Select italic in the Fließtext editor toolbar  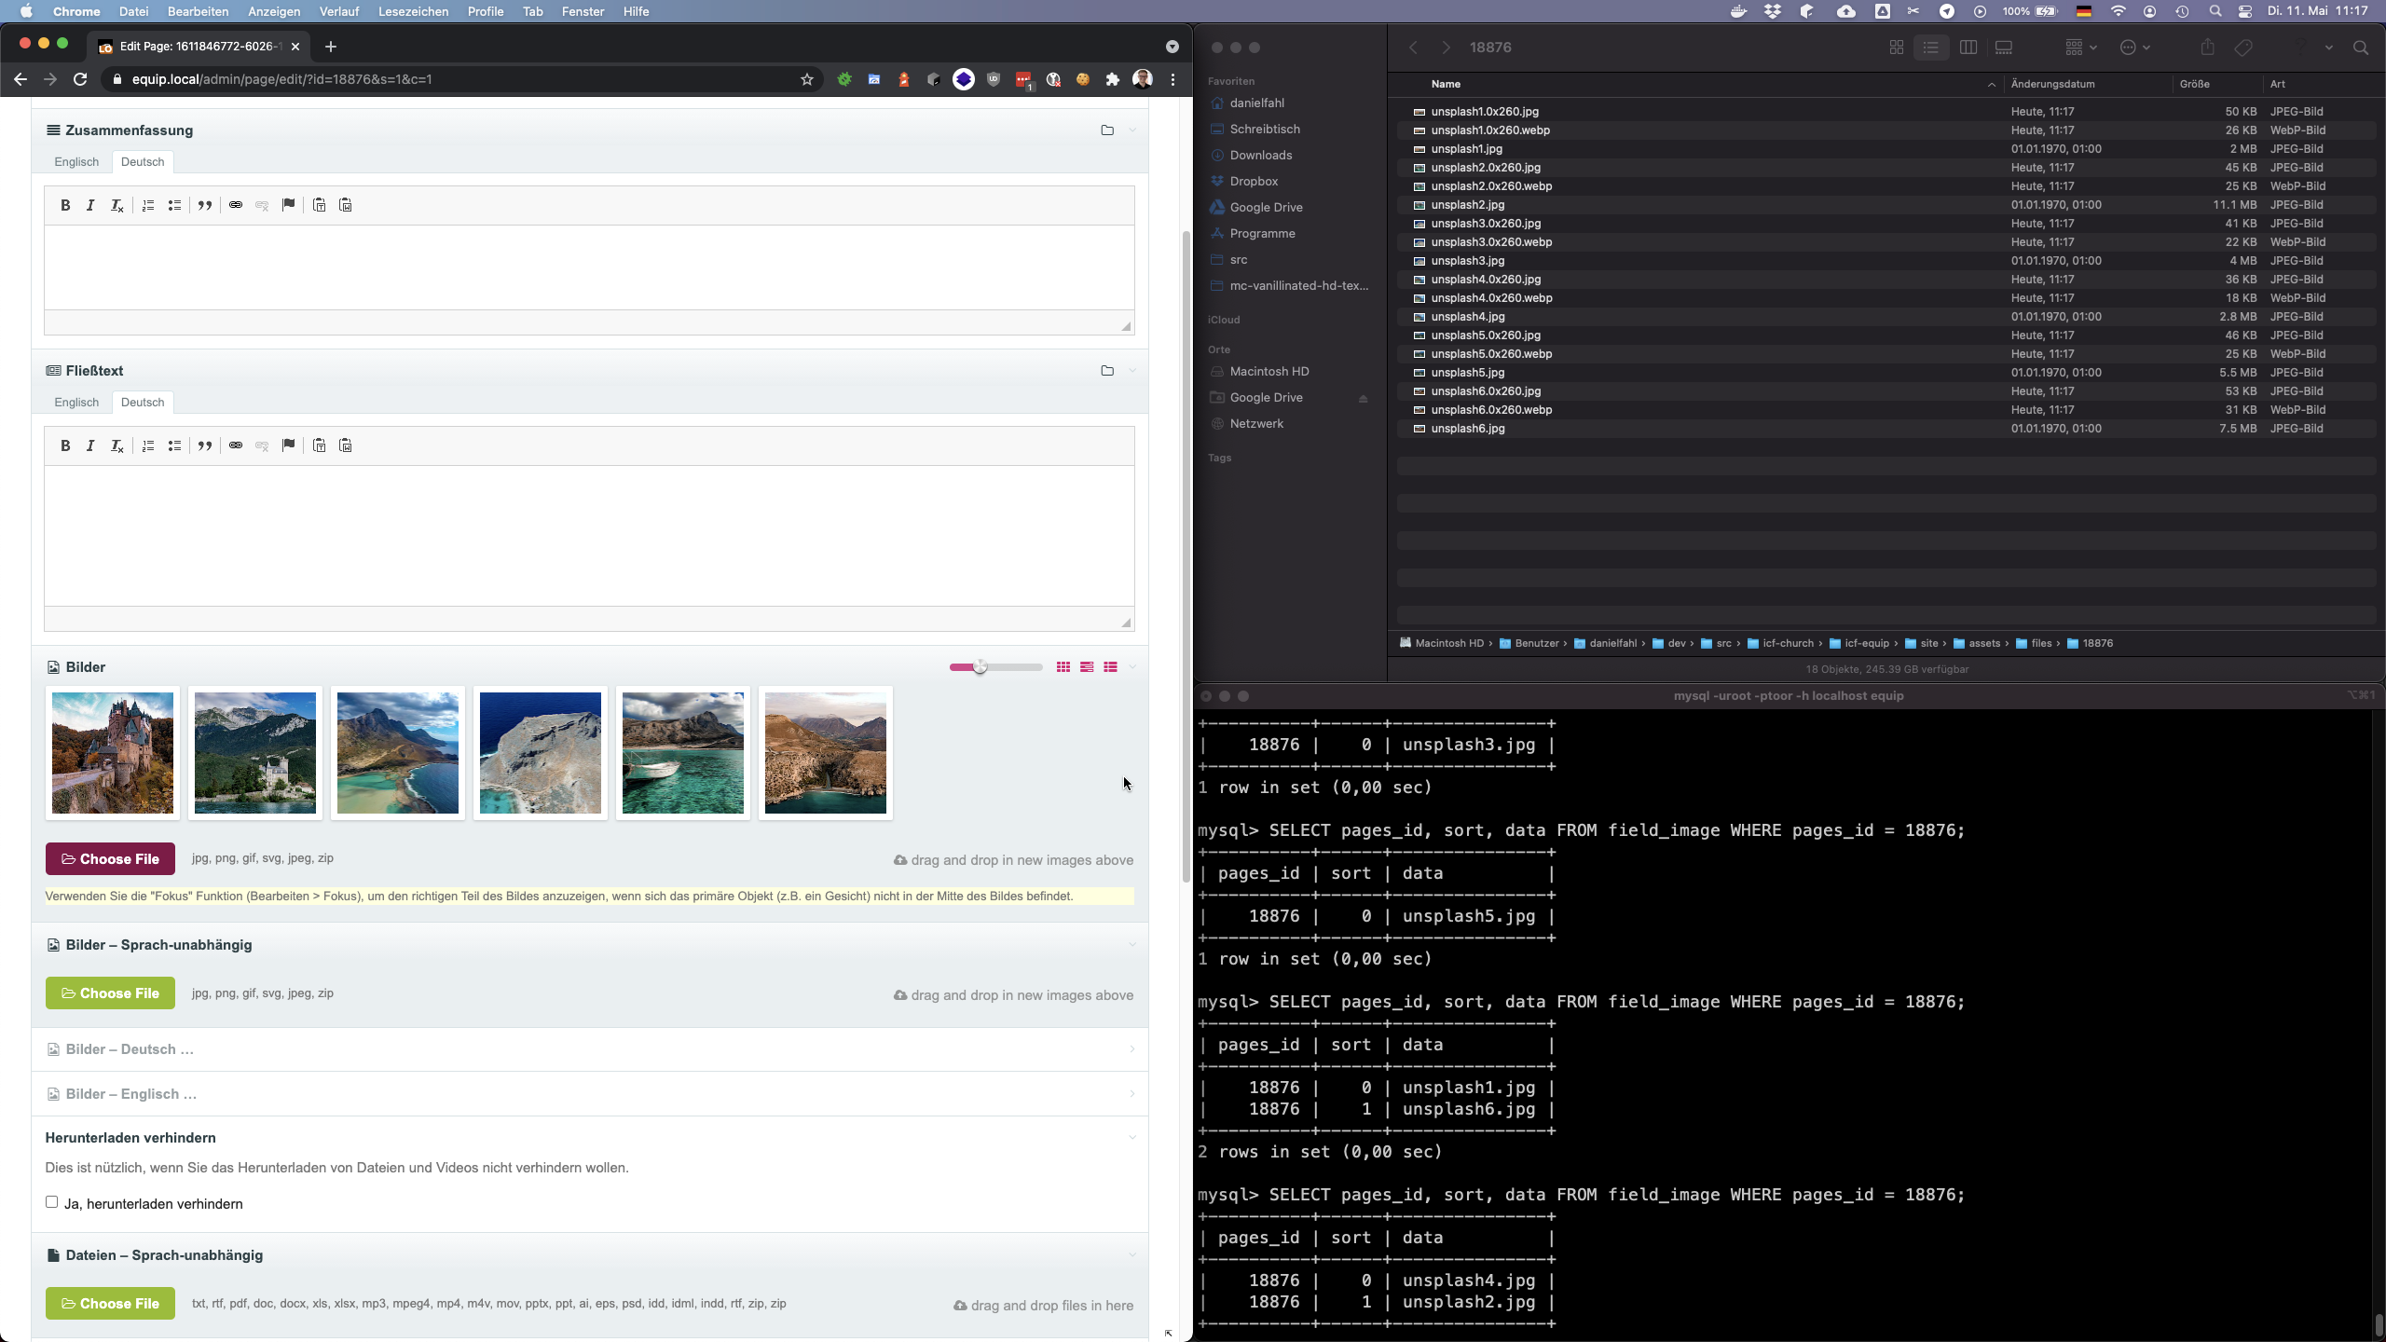[90, 445]
